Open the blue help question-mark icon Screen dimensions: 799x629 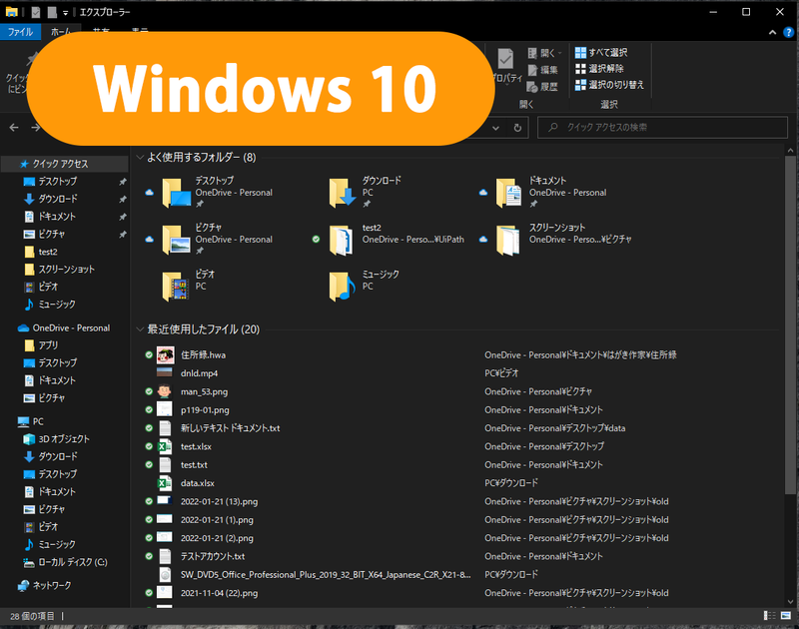(x=788, y=32)
